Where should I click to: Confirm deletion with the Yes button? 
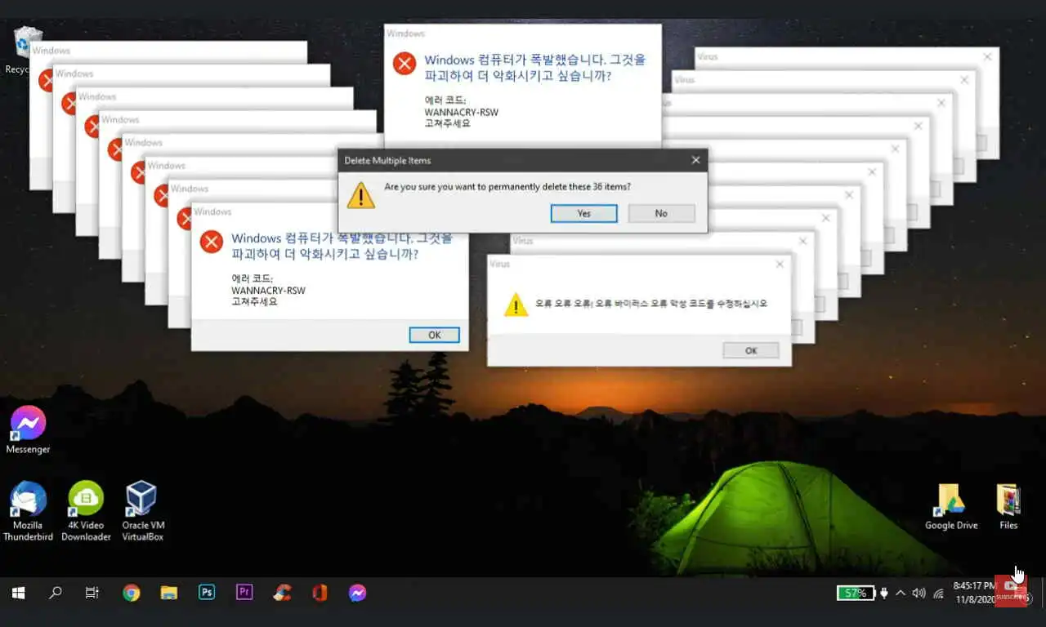pyautogui.click(x=583, y=213)
